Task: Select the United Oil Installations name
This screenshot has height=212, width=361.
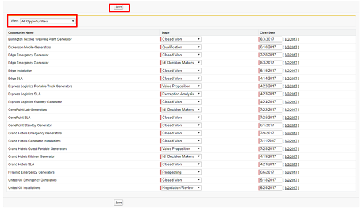Action: click(24, 188)
